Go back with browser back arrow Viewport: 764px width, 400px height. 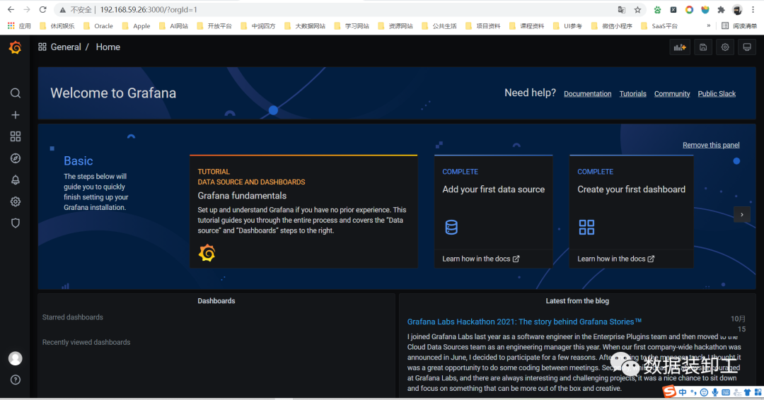pyautogui.click(x=11, y=9)
